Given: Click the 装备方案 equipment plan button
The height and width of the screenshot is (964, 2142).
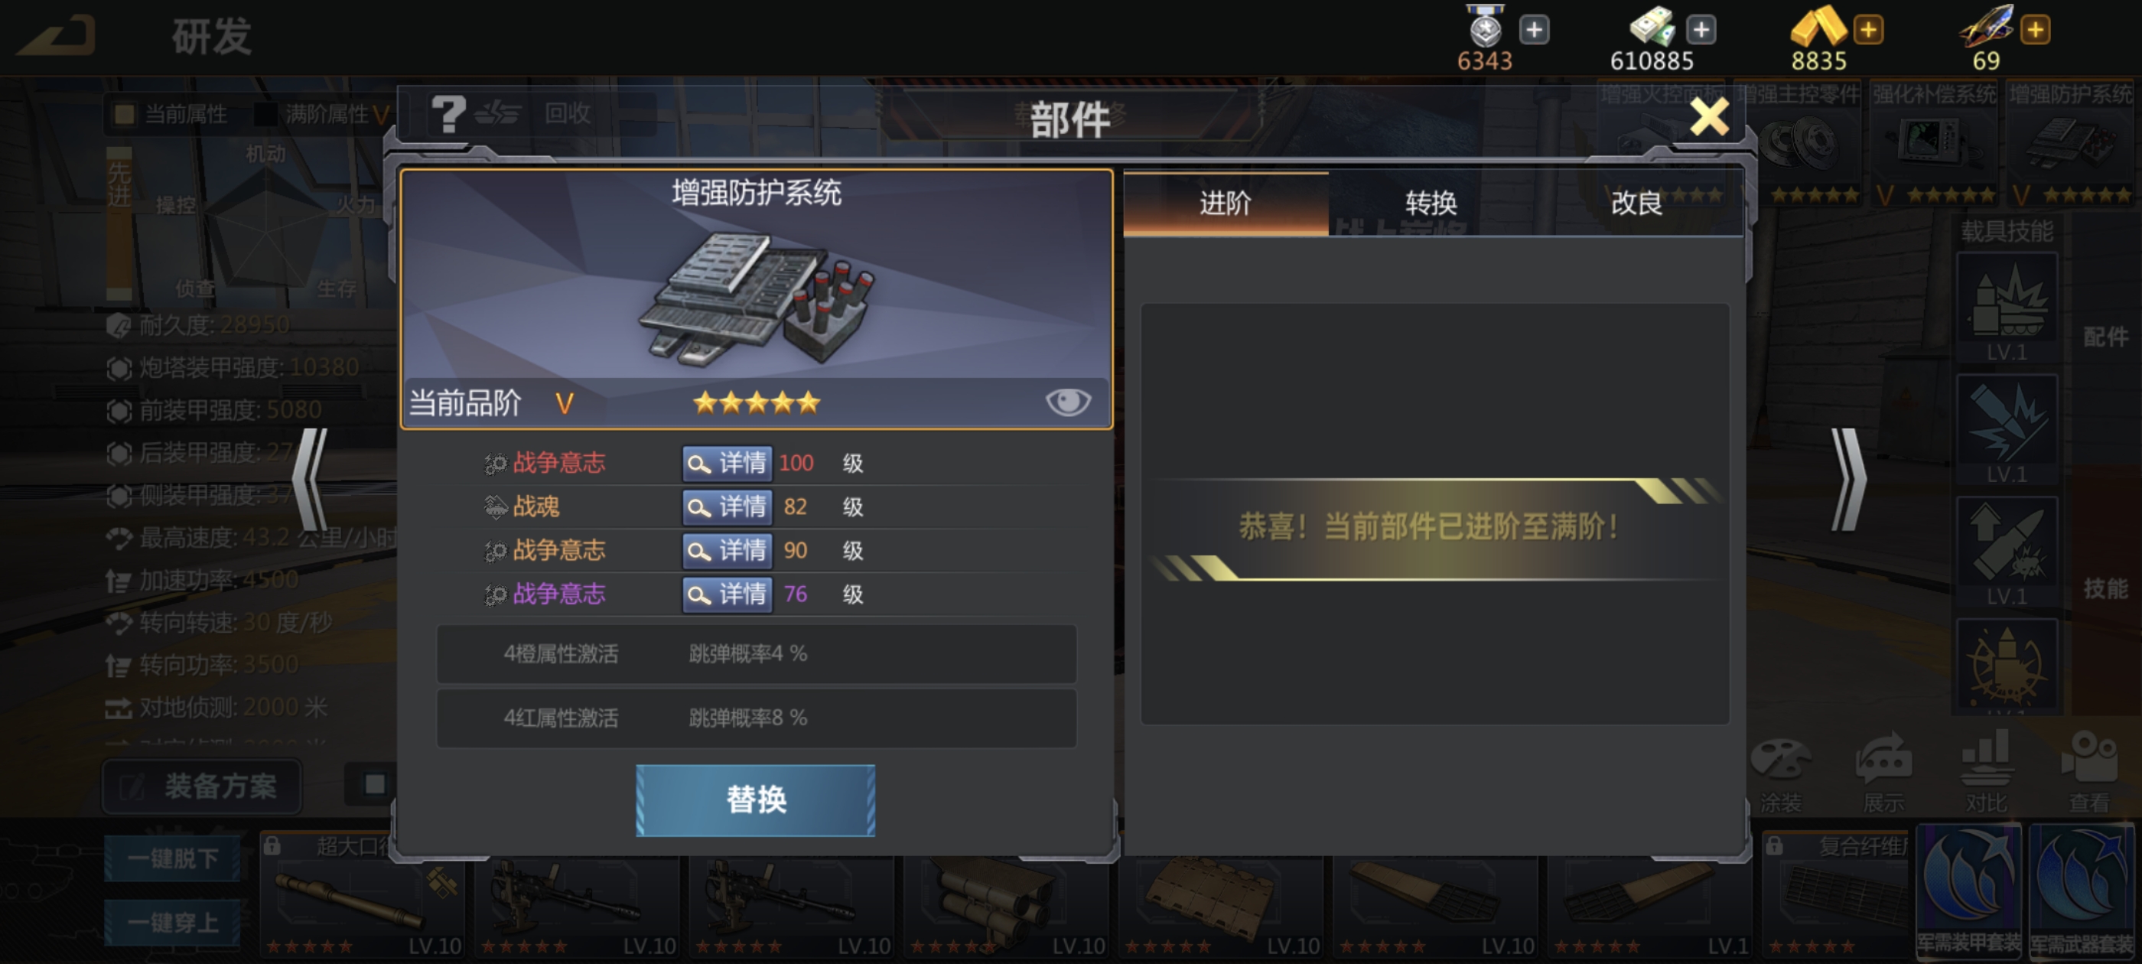Looking at the screenshot, I should coord(202,786).
